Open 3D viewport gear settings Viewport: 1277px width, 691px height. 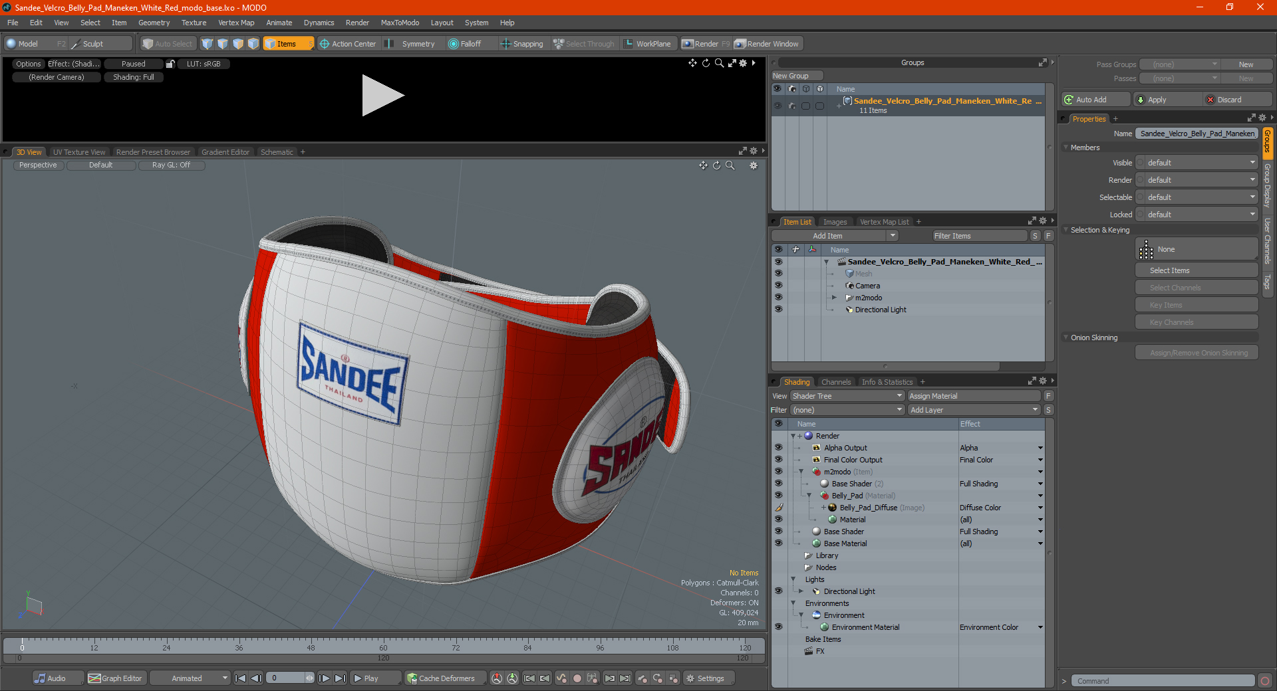pyautogui.click(x=754, y=165)
